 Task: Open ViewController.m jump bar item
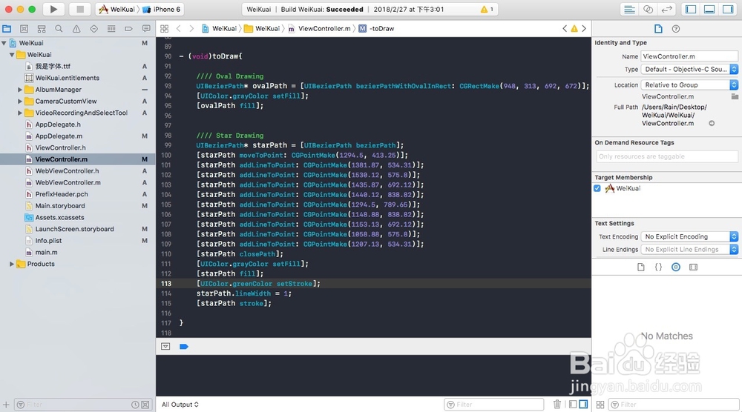tap(319, 29)
